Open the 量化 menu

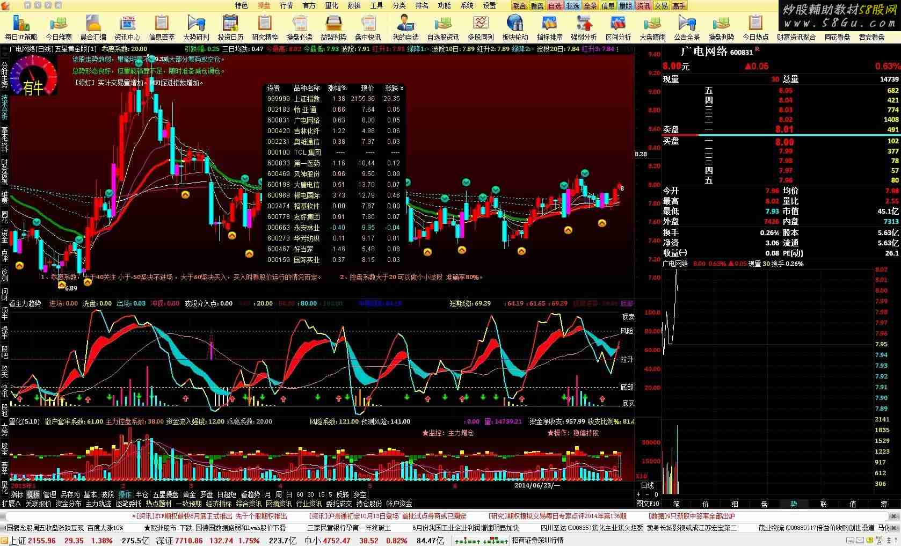click(x=331, y=5)
